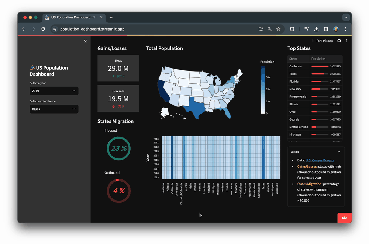Toggle the Outbound migration donut chart
The height and width of the screenshot is (244, 369).
pyautogui.click(x=118, y=190)
